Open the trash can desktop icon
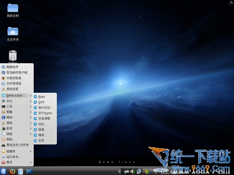 pos(13,56)
